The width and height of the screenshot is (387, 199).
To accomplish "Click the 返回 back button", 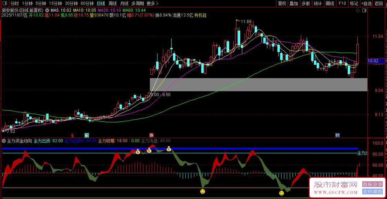I will [378, 3].
